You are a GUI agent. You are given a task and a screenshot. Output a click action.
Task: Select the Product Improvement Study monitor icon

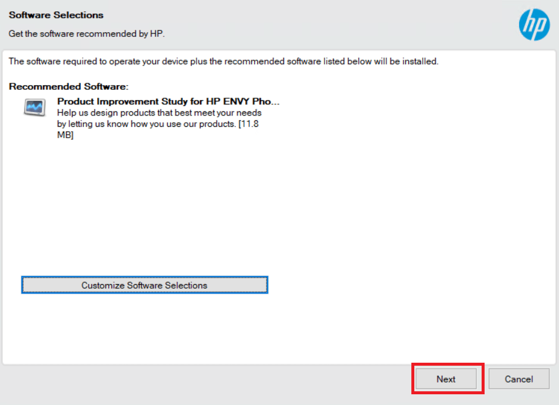(x=35, y=107)
